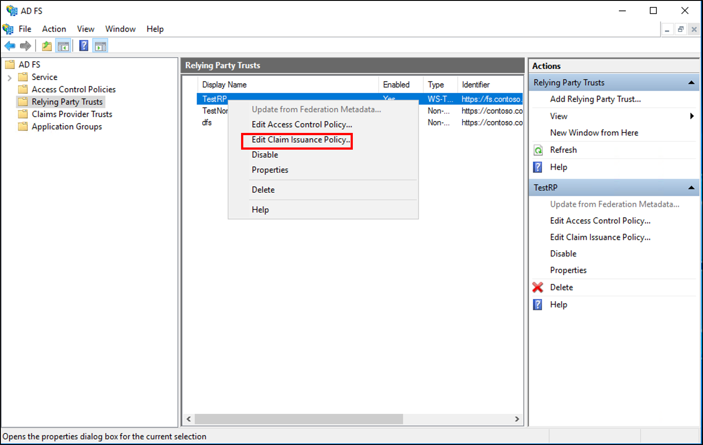The height and width of the screenshot is (445, 703).
Task: Click the horizontal scrollbar thumb in list pane
Action: pos(299,419)
